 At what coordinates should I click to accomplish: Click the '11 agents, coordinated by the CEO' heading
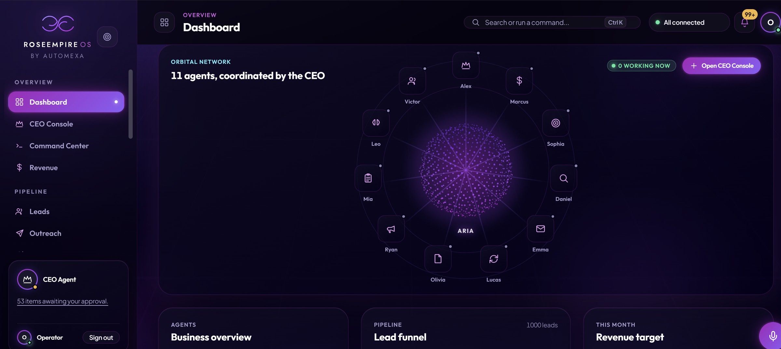(248, 76)
